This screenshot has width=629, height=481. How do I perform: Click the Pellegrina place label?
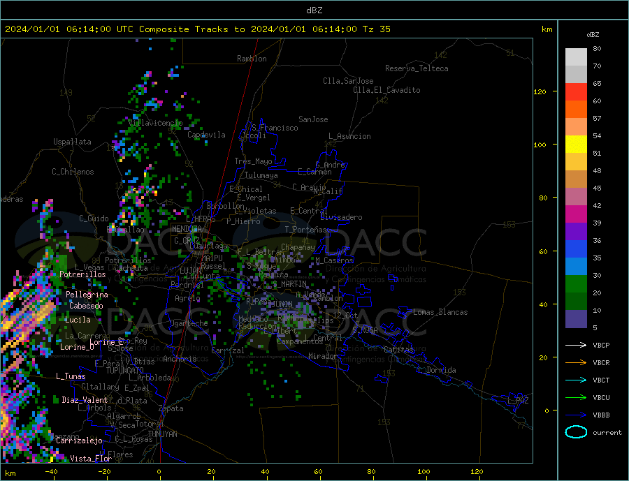tap(87, 295)
